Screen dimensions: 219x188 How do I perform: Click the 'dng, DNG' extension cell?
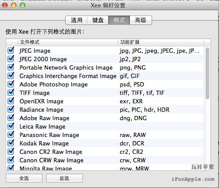(133, 118)
